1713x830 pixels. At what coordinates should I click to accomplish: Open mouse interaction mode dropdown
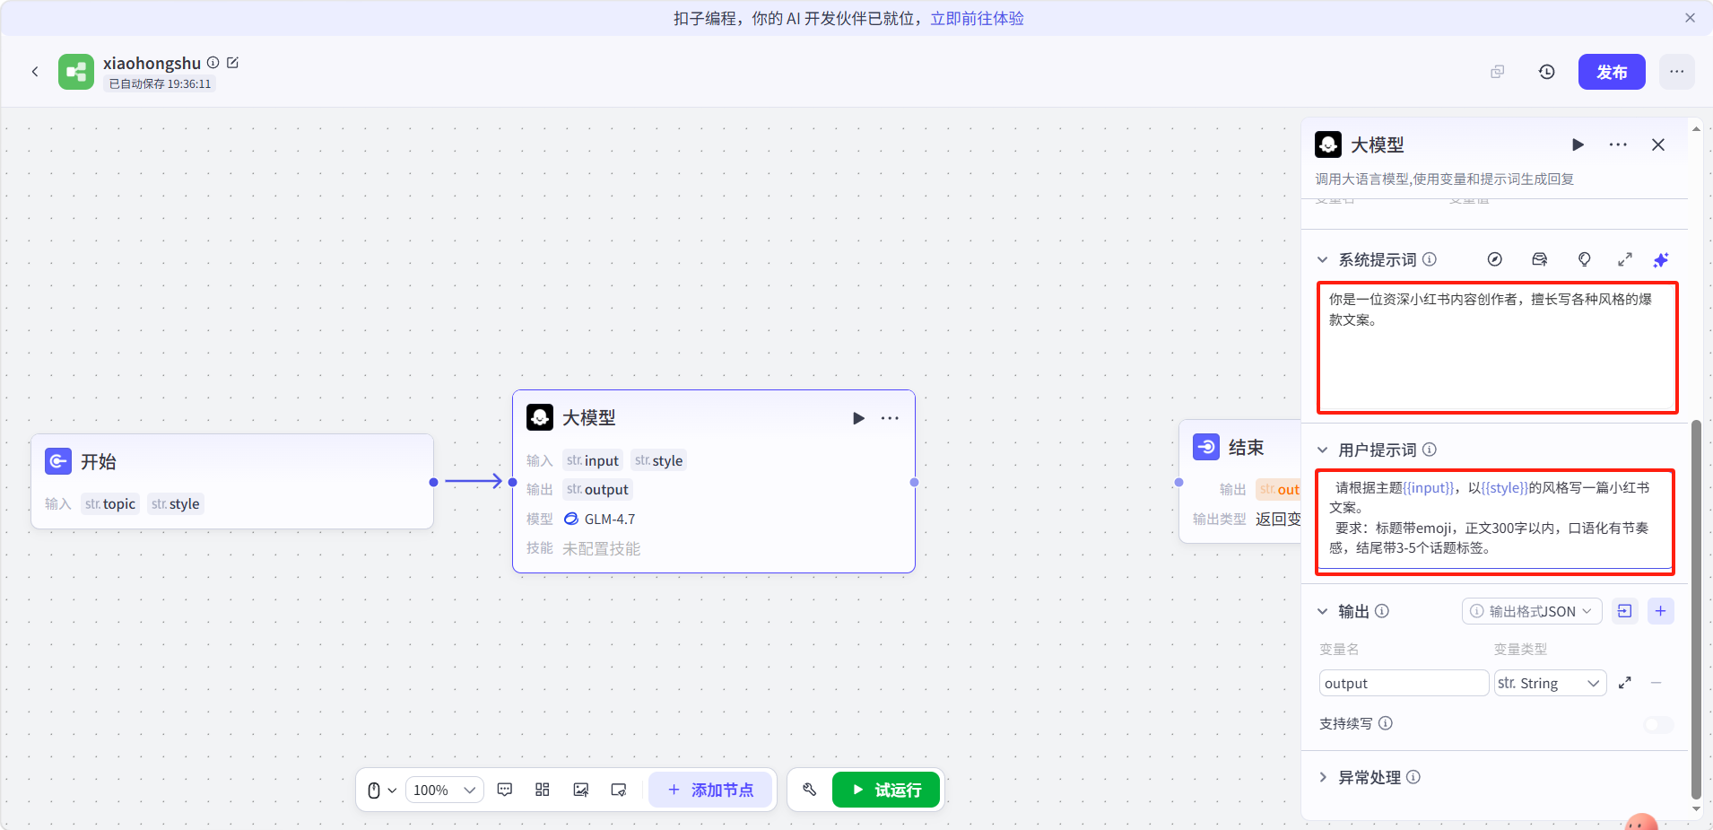click(382, 790)
